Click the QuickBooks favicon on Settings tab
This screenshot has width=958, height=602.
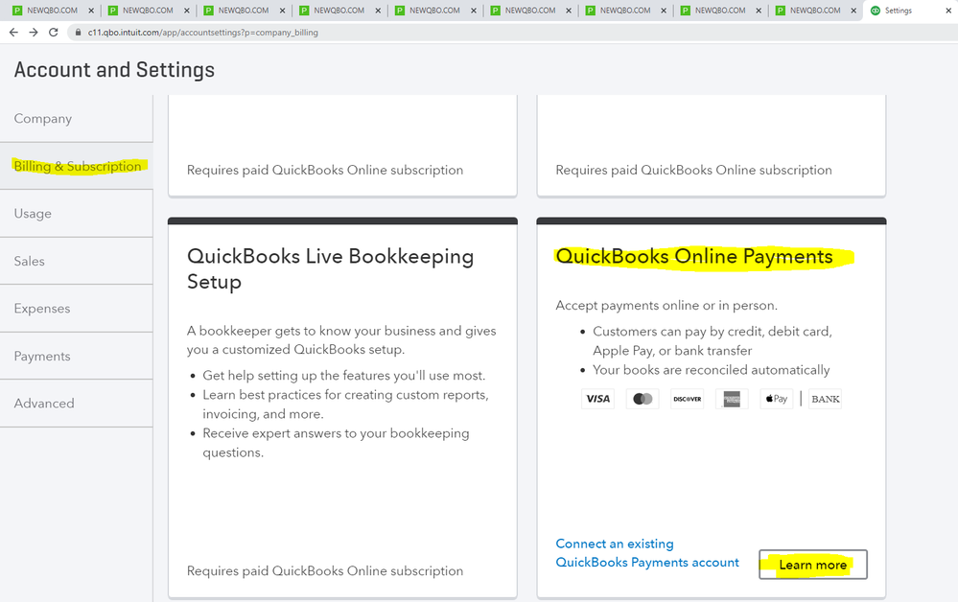(x=875, y=11)
